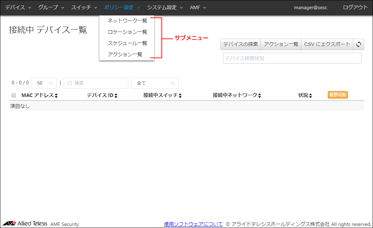
Task: Click the Allied Telesis logo
Action: pyautogui.click(x=25, y=224)
